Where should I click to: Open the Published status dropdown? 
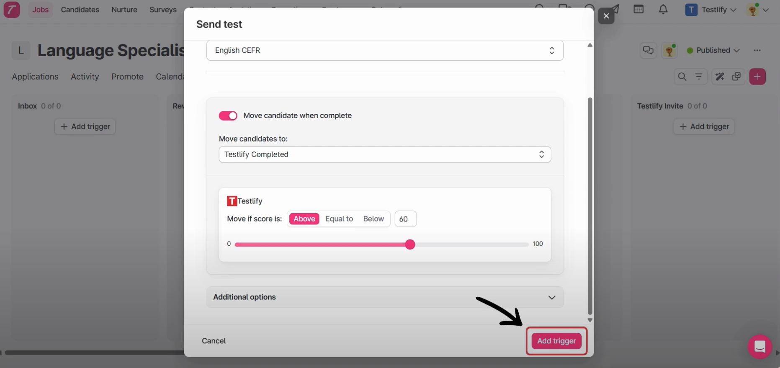pyautogui.click(x=713, y=50)
